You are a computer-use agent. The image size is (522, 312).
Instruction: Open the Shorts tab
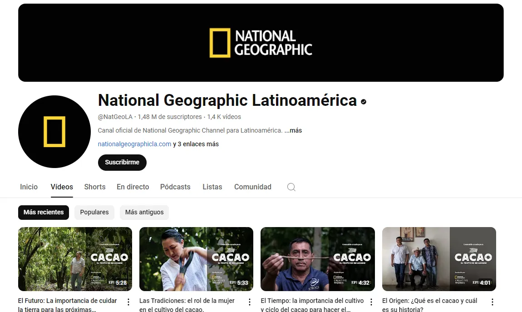click(x=95, y=187)
